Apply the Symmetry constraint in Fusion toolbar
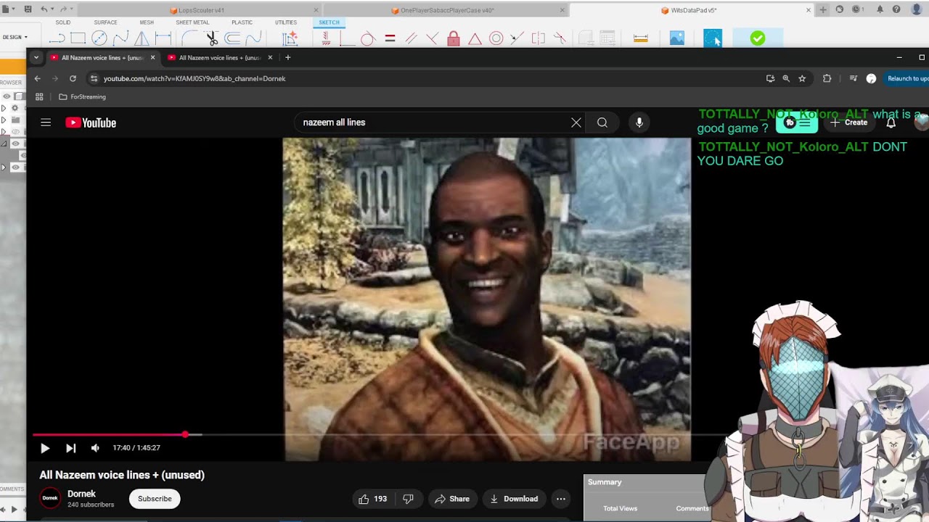929x522 pixels. 539,38
